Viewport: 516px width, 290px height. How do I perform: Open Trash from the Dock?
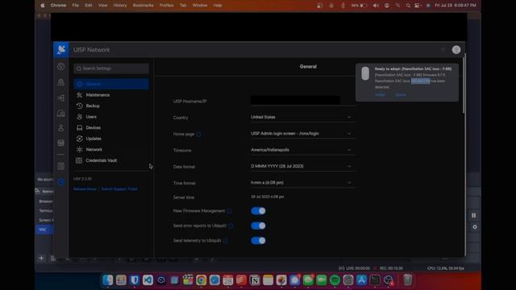pyautogui.click(x=407, y=280)
